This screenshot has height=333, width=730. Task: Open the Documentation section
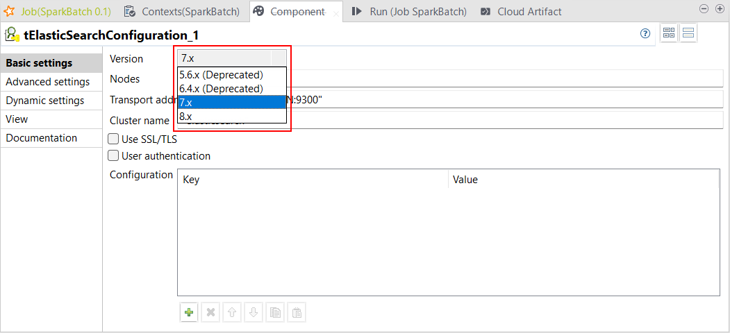[x=51, y=138]
